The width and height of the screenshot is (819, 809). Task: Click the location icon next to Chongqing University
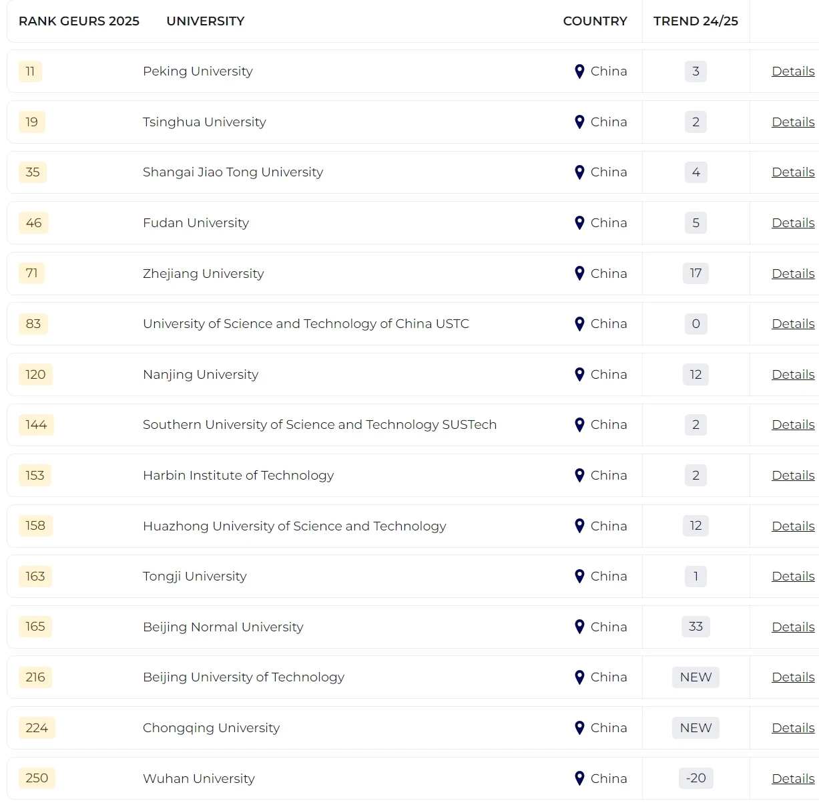point(580,727)
